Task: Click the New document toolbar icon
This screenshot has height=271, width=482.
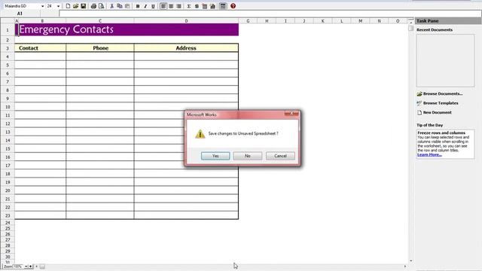Action: point(68,6)
